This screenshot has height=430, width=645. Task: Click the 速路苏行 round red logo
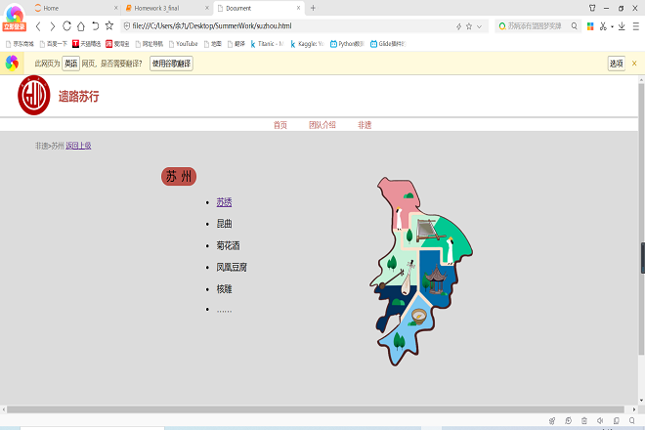[x=34, y=96]
